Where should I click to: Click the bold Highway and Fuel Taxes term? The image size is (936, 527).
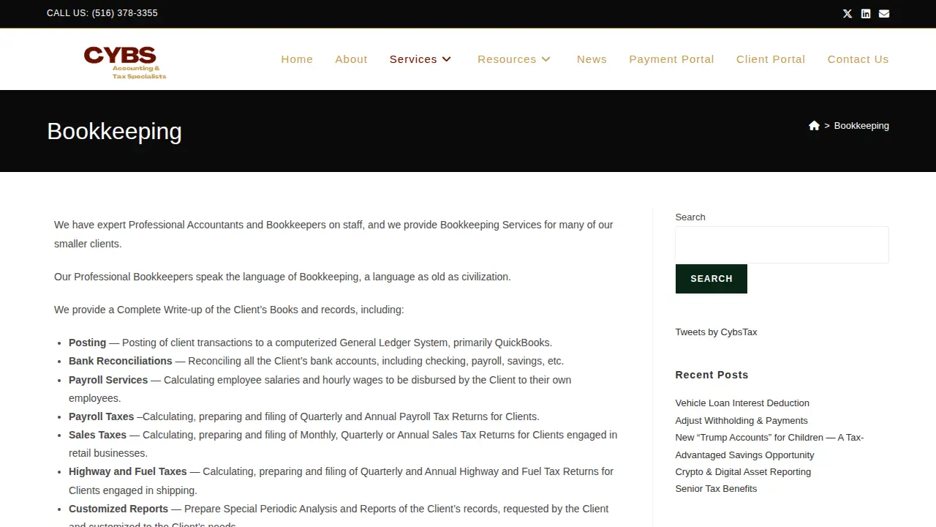pyautogui.click(x=128, y=471)
